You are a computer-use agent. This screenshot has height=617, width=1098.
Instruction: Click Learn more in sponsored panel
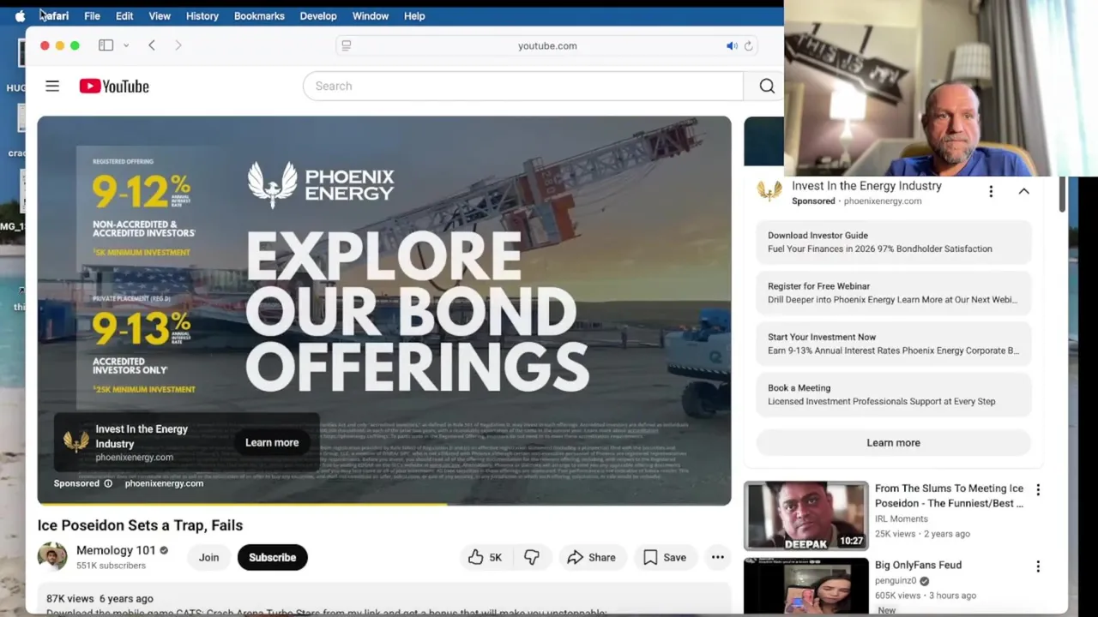[x=893, y=443]
